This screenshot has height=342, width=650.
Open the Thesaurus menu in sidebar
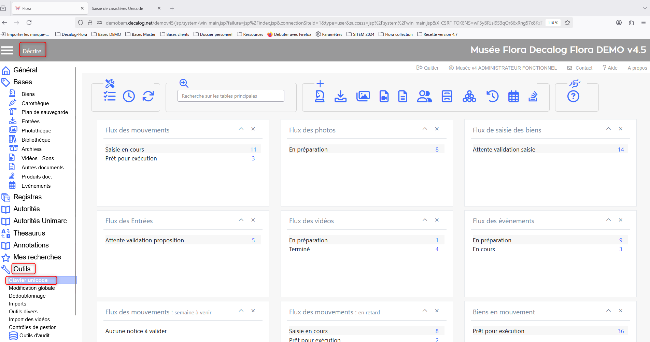(x=29, y=233)
